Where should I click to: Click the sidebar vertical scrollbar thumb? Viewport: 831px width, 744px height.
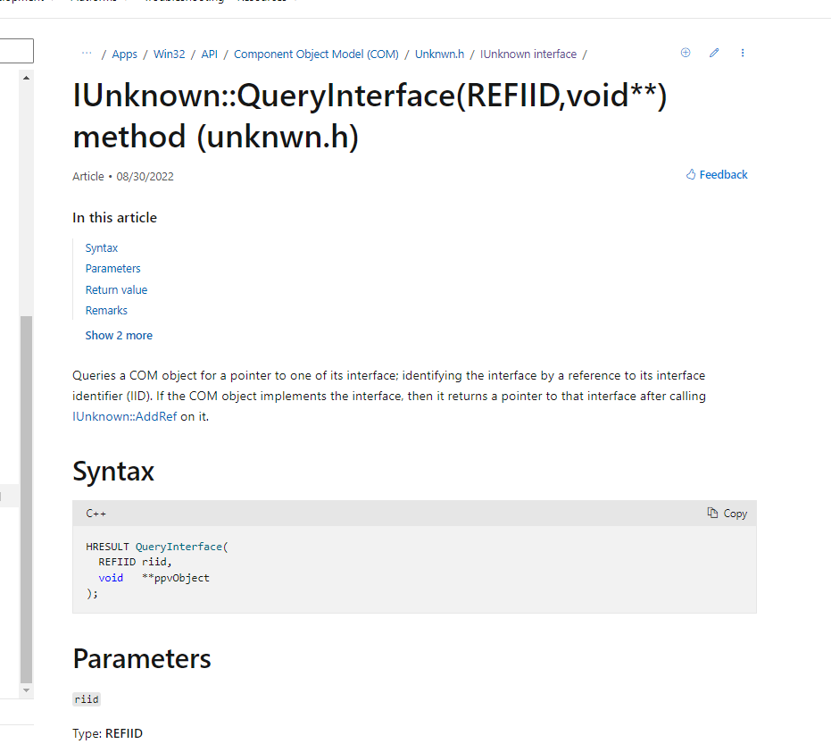point(26,499)
